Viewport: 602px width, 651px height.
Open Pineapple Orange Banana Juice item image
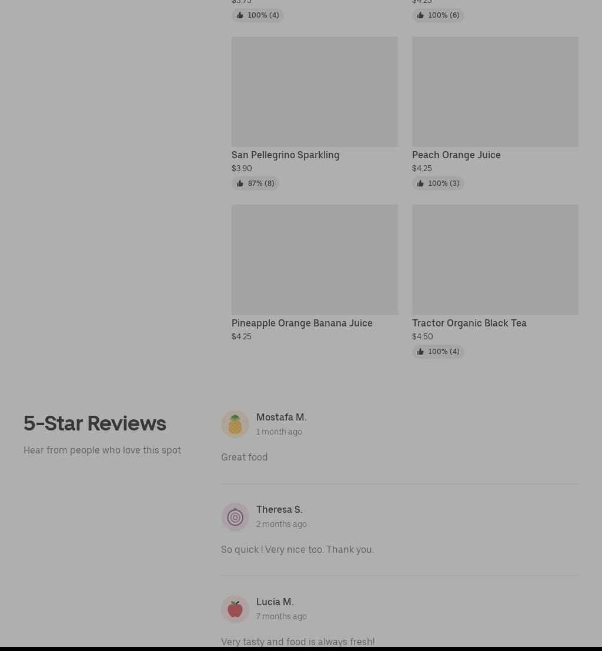(x=315, y=259)
